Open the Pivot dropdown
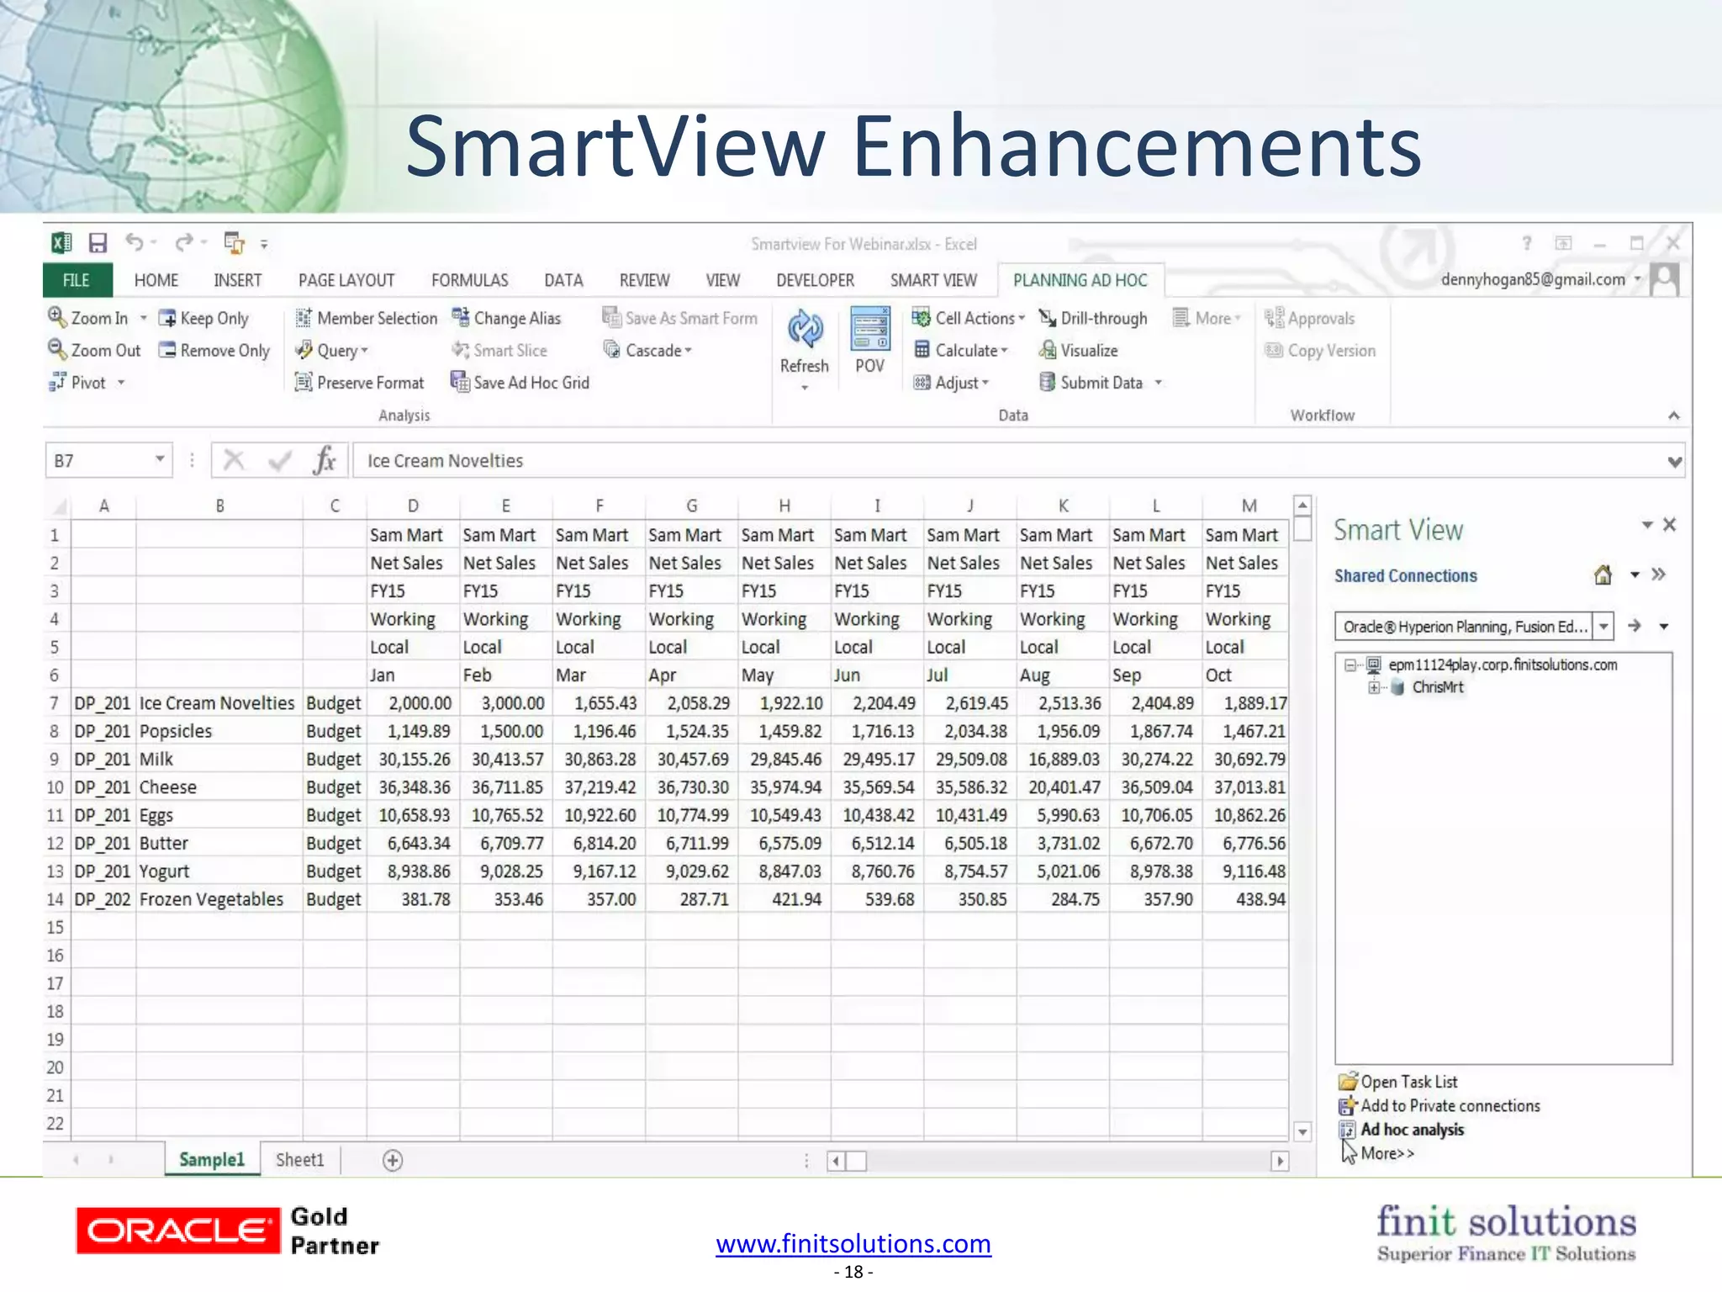Viewport: 1722px width, 1292px height. tap(121, 383)
